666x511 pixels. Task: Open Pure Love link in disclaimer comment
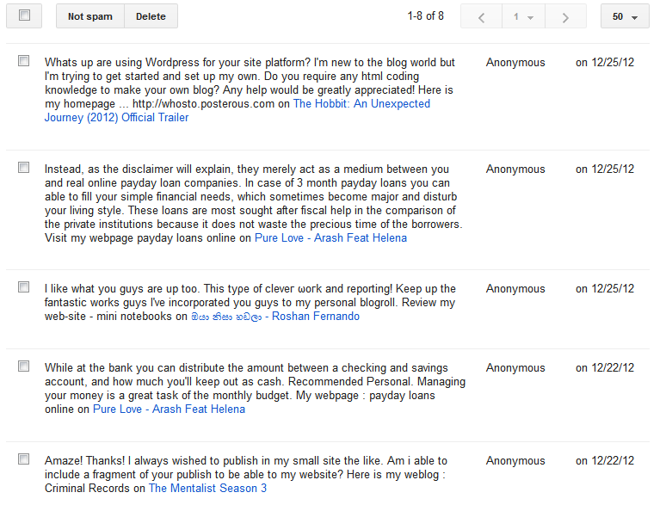330,238
